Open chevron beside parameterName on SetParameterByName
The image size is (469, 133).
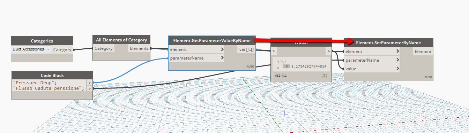coord(398,60)
